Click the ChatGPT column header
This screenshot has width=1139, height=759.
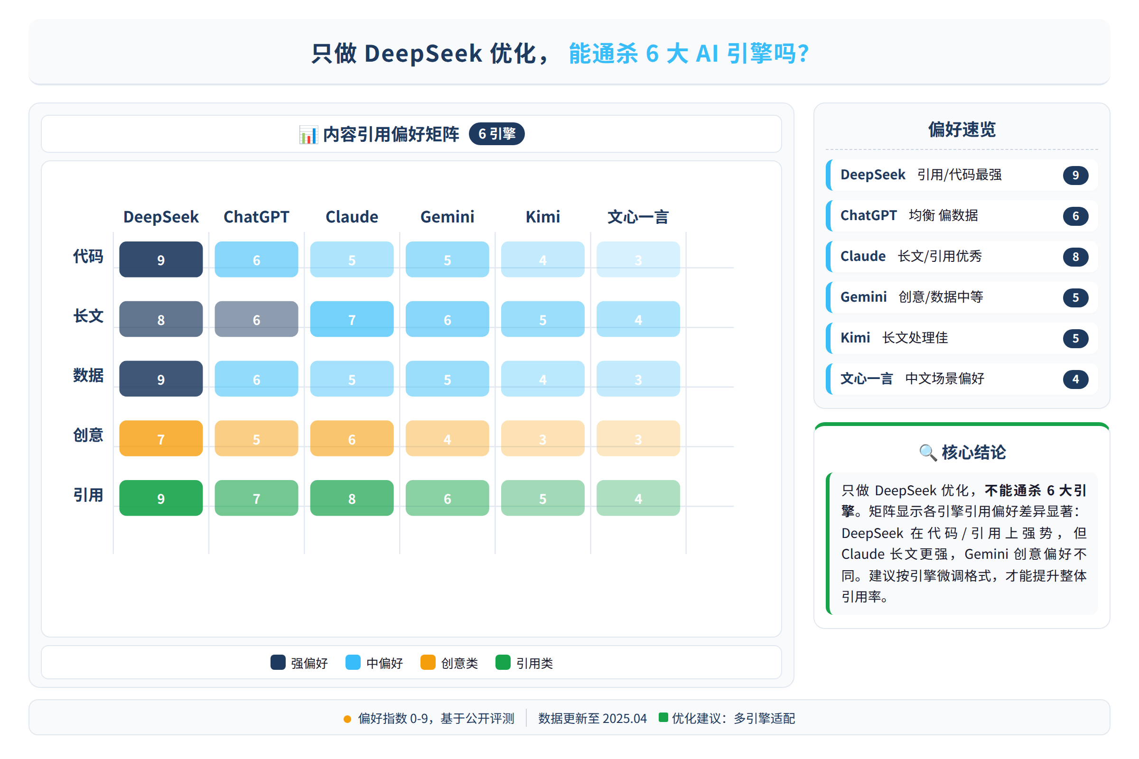click(x=256, y=217)
